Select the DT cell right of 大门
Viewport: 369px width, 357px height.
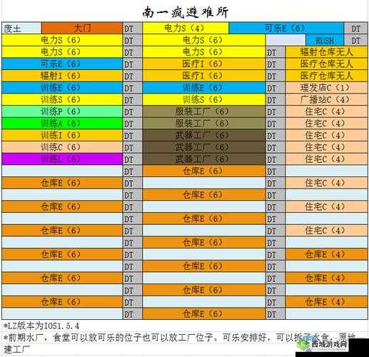133,29
